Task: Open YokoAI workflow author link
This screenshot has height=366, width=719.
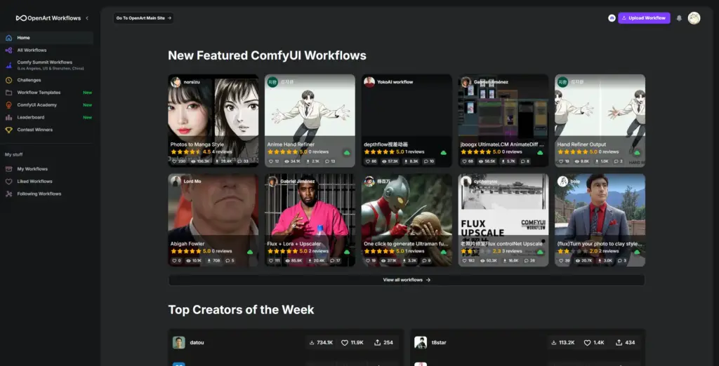Action: 395,82
